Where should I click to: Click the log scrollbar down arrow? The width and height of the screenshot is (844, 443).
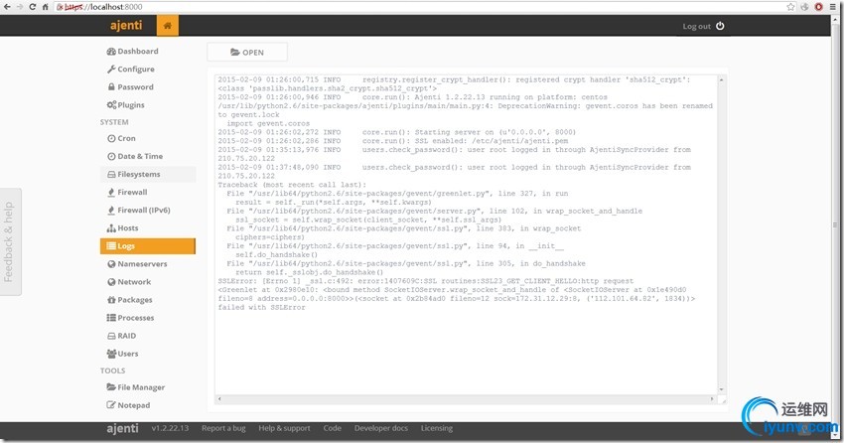721,389
